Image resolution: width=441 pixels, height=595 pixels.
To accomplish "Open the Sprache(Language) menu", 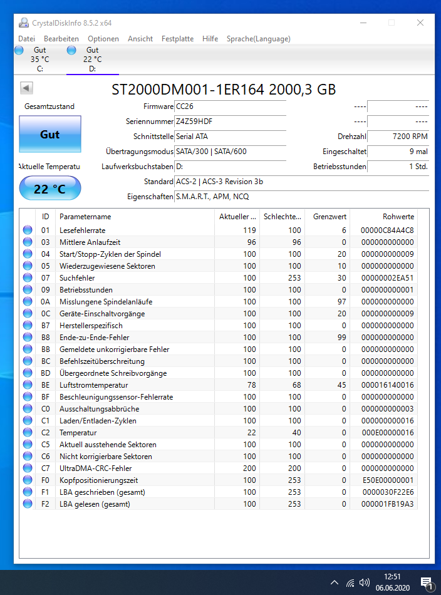I will point(259,39).
